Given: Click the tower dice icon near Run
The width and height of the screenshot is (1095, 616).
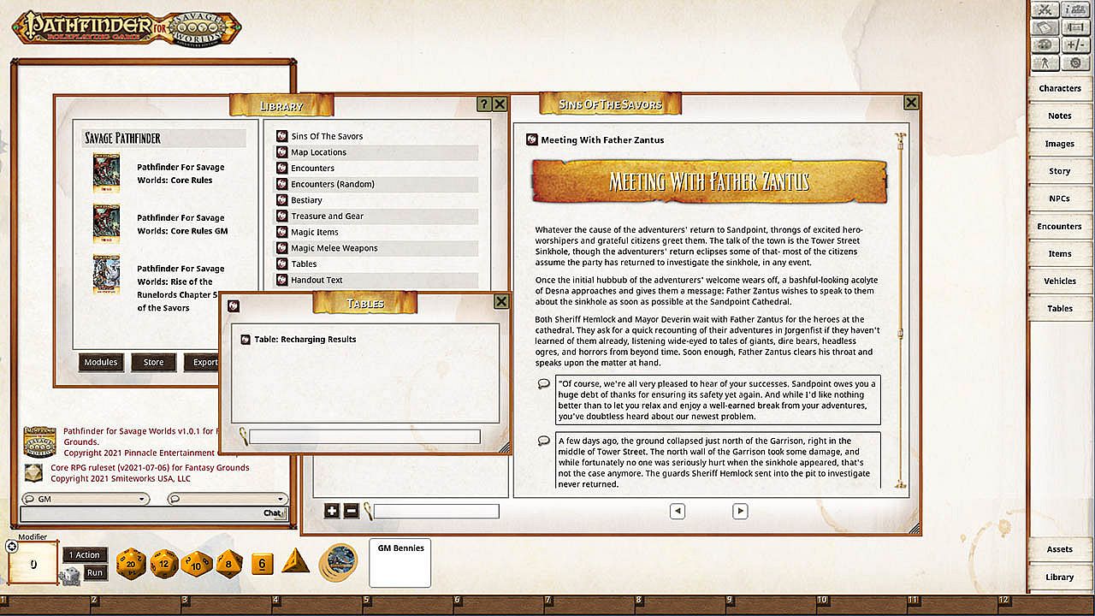Looking at the screenshot, I should click(70, 577).
